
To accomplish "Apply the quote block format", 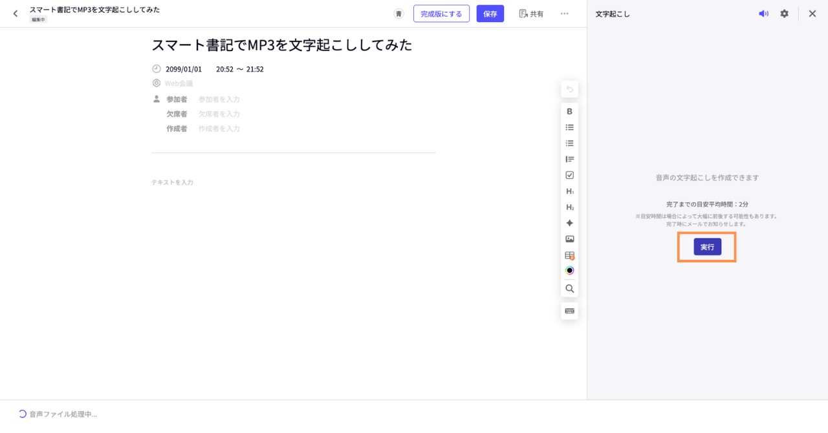I will (569, 159).
